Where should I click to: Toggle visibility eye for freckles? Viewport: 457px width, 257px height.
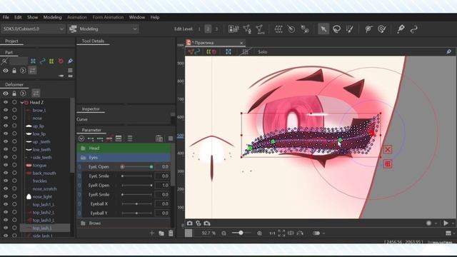6,181
